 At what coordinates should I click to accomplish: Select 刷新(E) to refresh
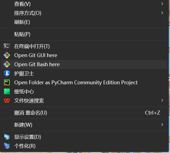(84, 22)
